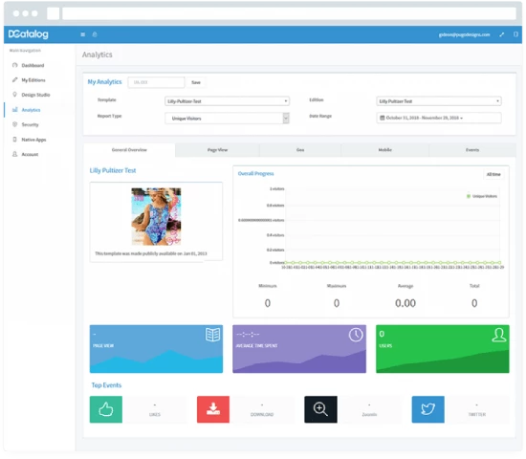Click the pencil icon beside My Editions
Screen dimensions: 526x459
[x=14, y=80]
